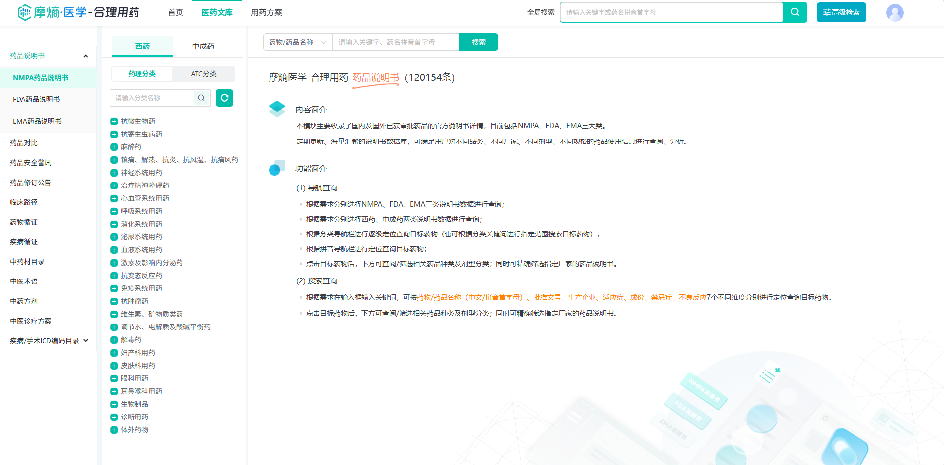Image resolution: width=945 pixels, height=465 pixels.
Task: Switch to 药理分类 classification mode
Action: coord(142,74)
